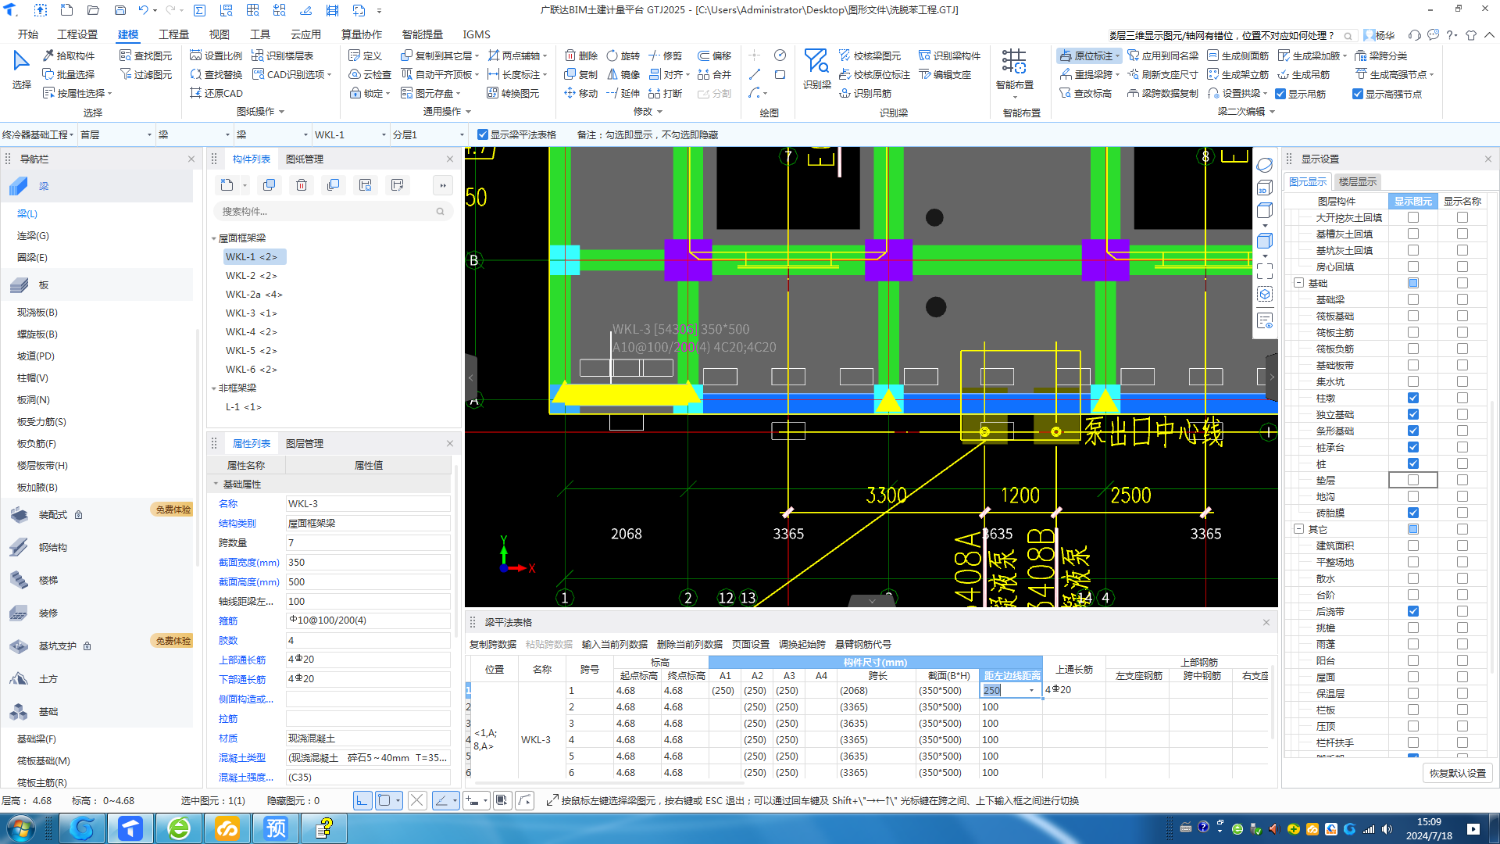Click the cross-line tool in status bar

point(417,800)
